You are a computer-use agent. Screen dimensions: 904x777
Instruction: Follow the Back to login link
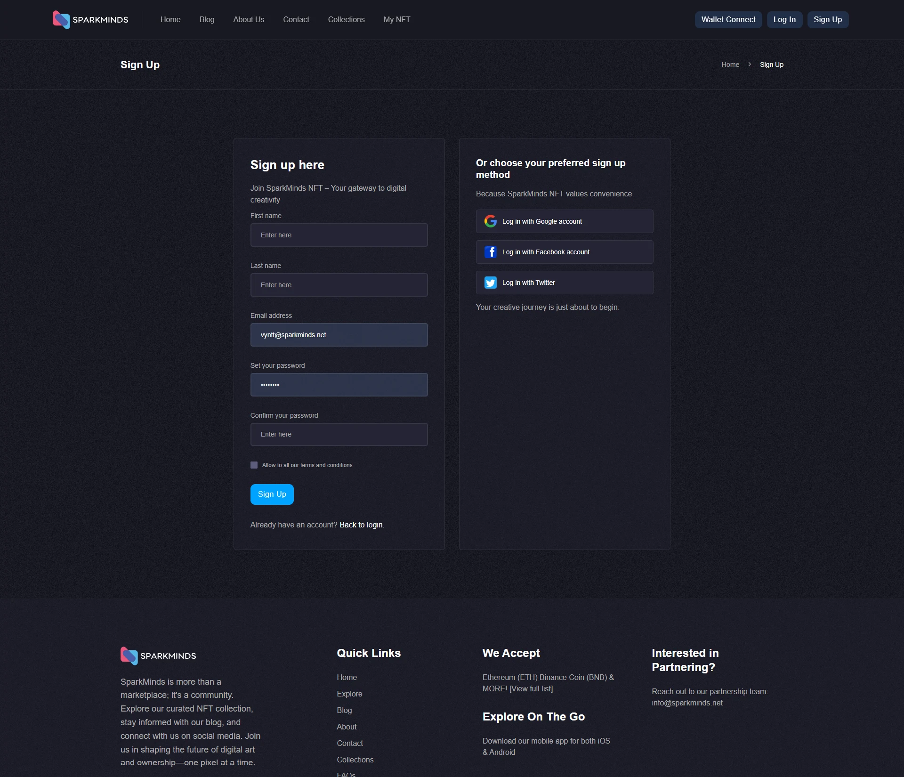coord(361,525)
